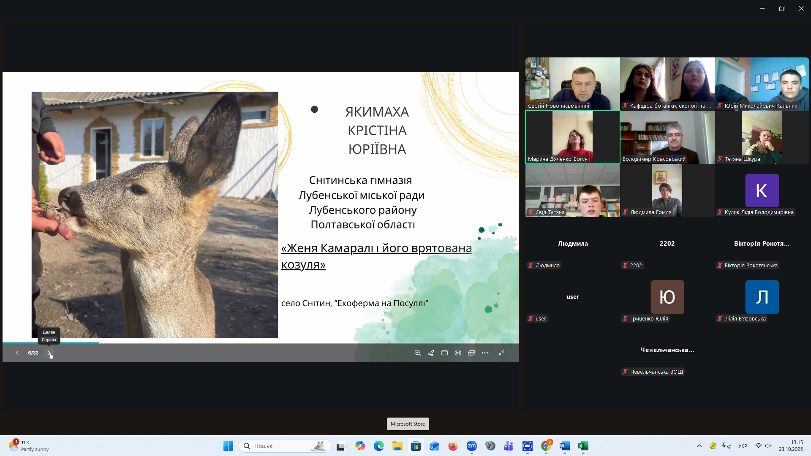Click the live broadcast signal icon

458,353
